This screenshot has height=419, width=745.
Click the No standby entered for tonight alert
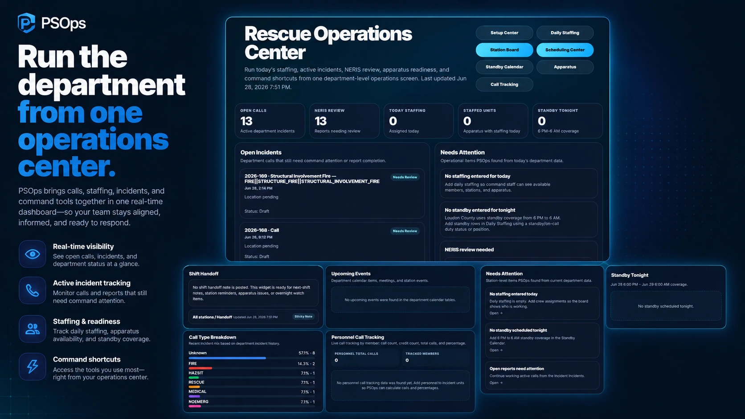(x=519, y=220)
